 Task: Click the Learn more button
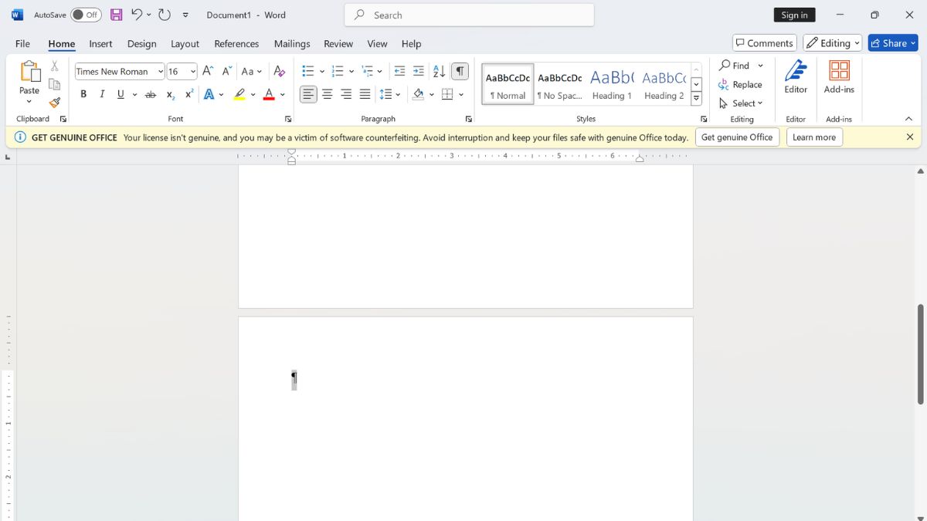[814, 137]
